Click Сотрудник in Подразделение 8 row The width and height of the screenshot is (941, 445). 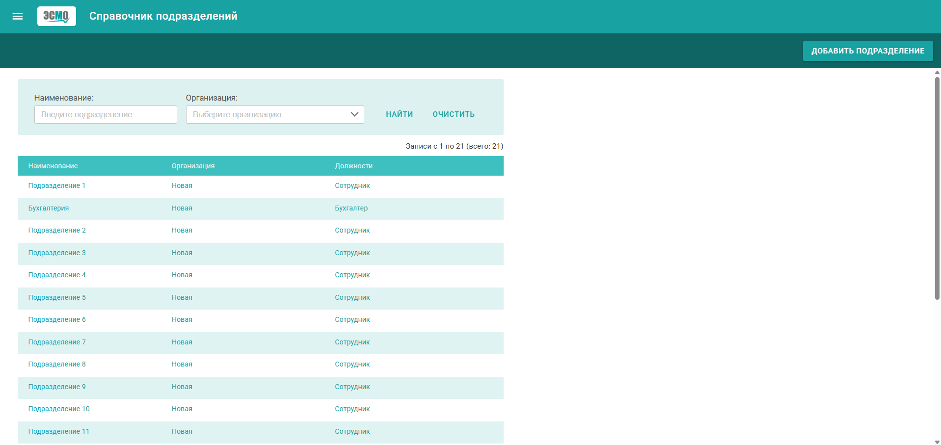pos(352,364)
